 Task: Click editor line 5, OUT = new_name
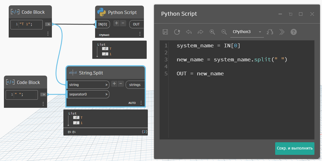coord(200,74)
